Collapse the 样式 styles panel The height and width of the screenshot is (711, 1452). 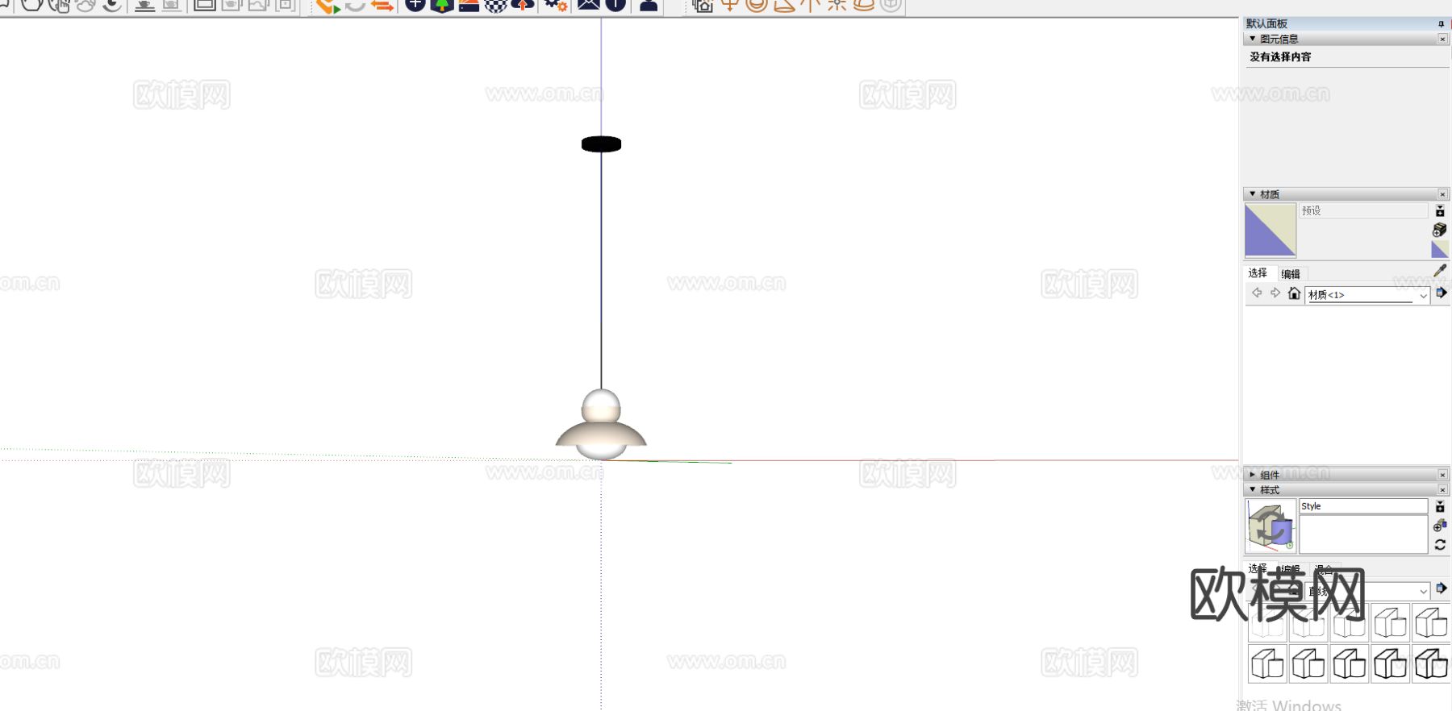pos(1253,489)
